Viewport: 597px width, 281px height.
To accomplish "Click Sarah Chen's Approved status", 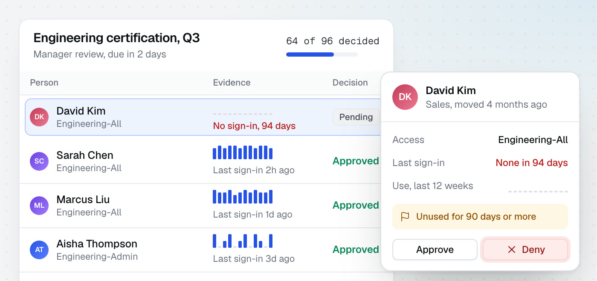I will (x=356, y=161).
